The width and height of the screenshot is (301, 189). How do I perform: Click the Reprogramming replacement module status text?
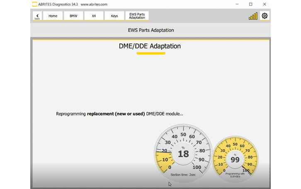click(119, 114)
